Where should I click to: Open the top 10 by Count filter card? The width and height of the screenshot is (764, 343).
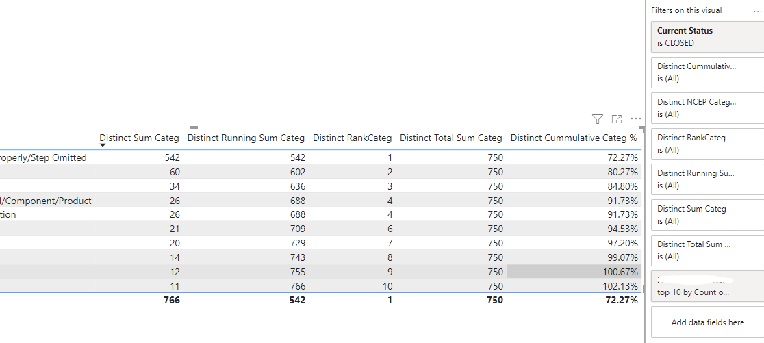pyautogui.click(x=708, y=286)
